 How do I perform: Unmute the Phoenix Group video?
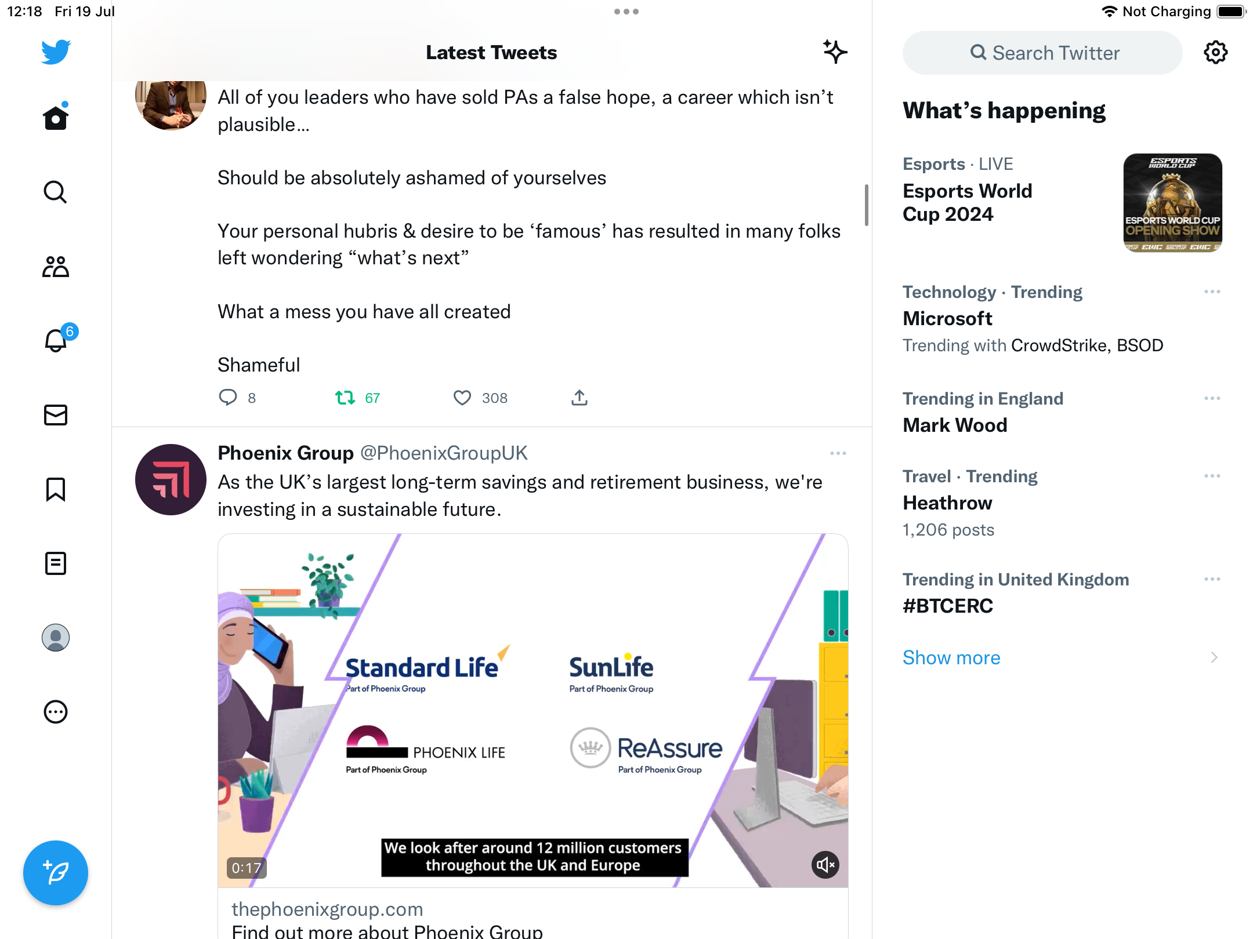coord(825,865)
